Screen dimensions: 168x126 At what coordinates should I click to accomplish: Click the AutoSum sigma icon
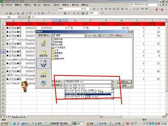coord(69,13)
